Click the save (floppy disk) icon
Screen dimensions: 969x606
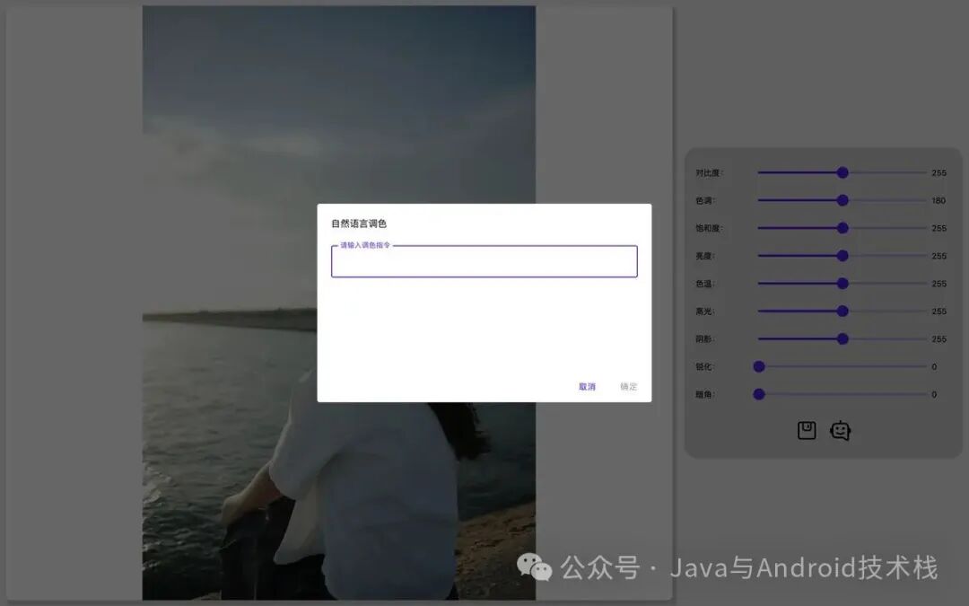807,430
